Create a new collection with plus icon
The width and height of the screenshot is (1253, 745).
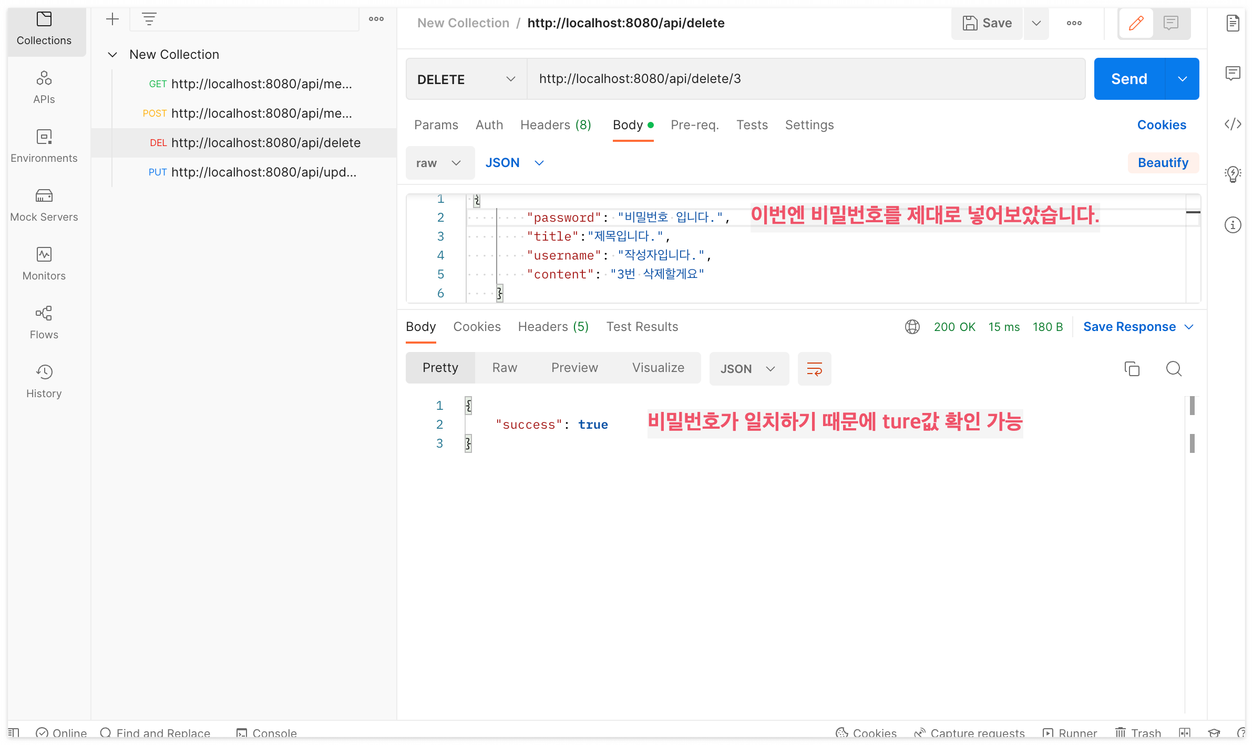pos(112,19)
